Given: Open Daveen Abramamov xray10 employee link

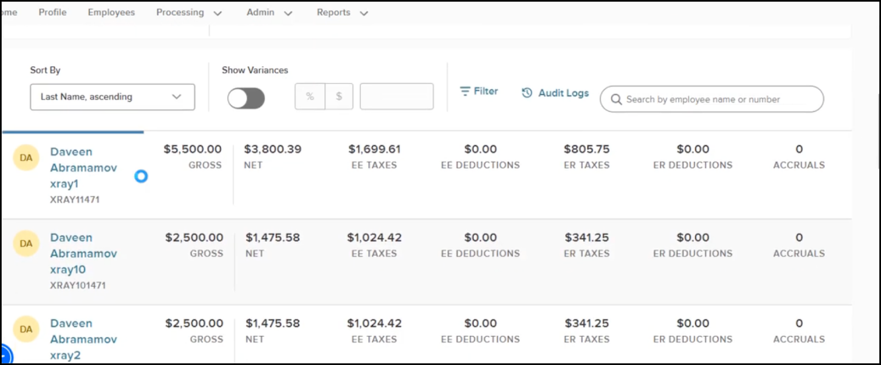Looking at the screenshot, I should pos(83,254).
